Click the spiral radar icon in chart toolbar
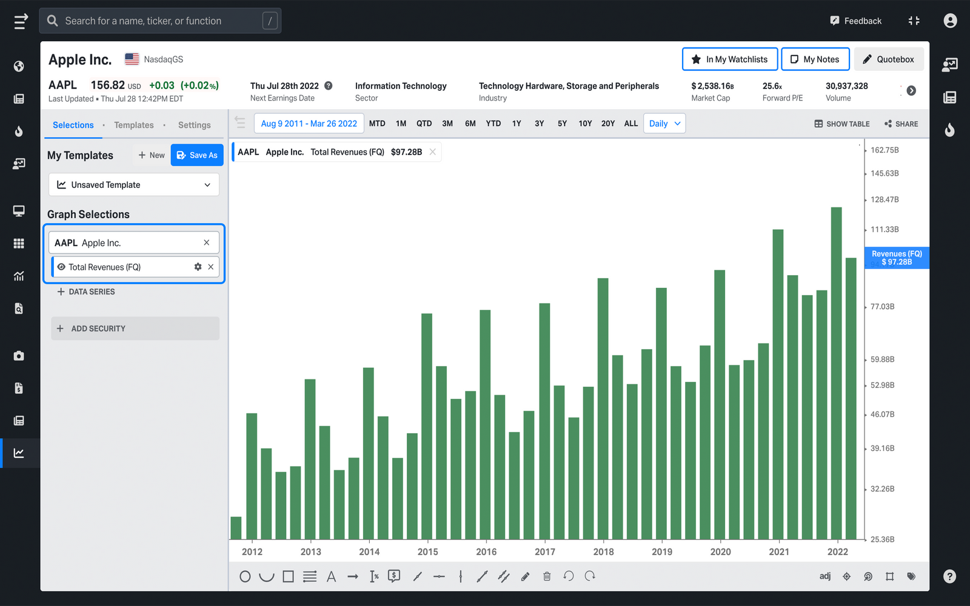The height and width of the screenshot is (606, 970). point(868,576)
